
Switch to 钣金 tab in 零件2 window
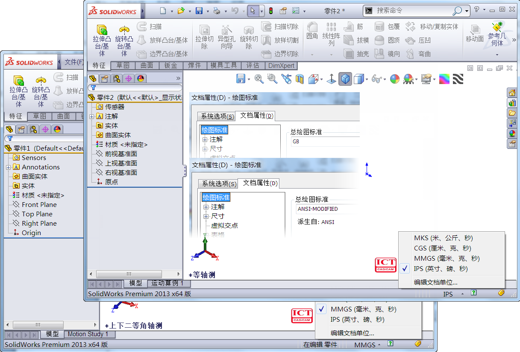[x=171, y=66]
